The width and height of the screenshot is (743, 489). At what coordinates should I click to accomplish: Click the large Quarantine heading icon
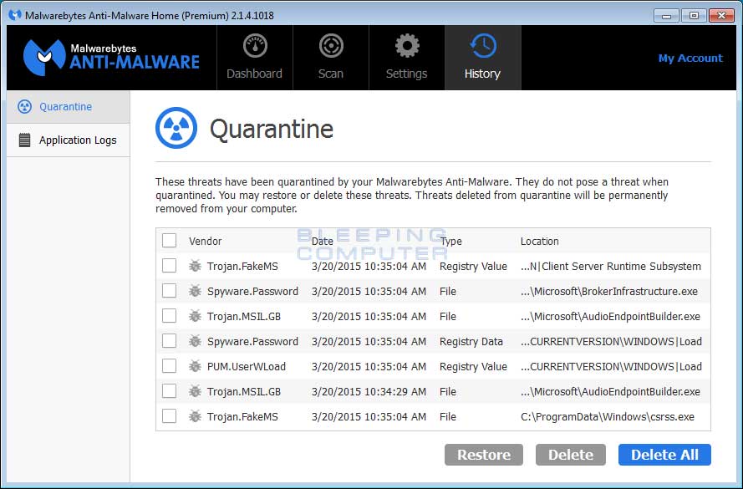point(176,128)
